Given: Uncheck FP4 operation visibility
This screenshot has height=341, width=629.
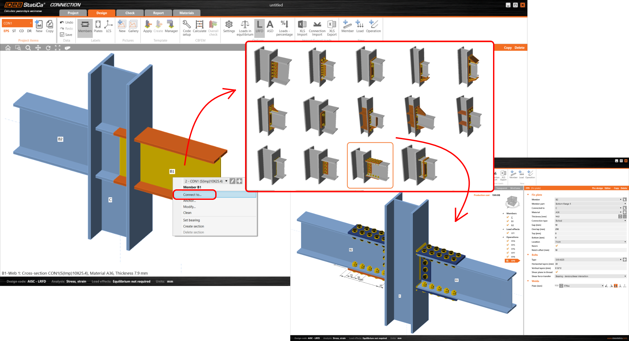Looking at the screenshot, I should pos(508,241).
